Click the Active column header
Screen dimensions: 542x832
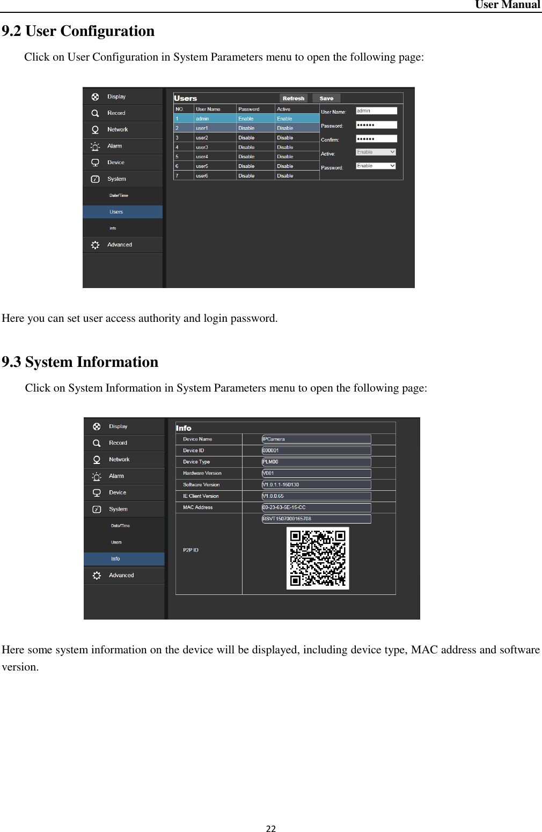[x=283, y=109]
